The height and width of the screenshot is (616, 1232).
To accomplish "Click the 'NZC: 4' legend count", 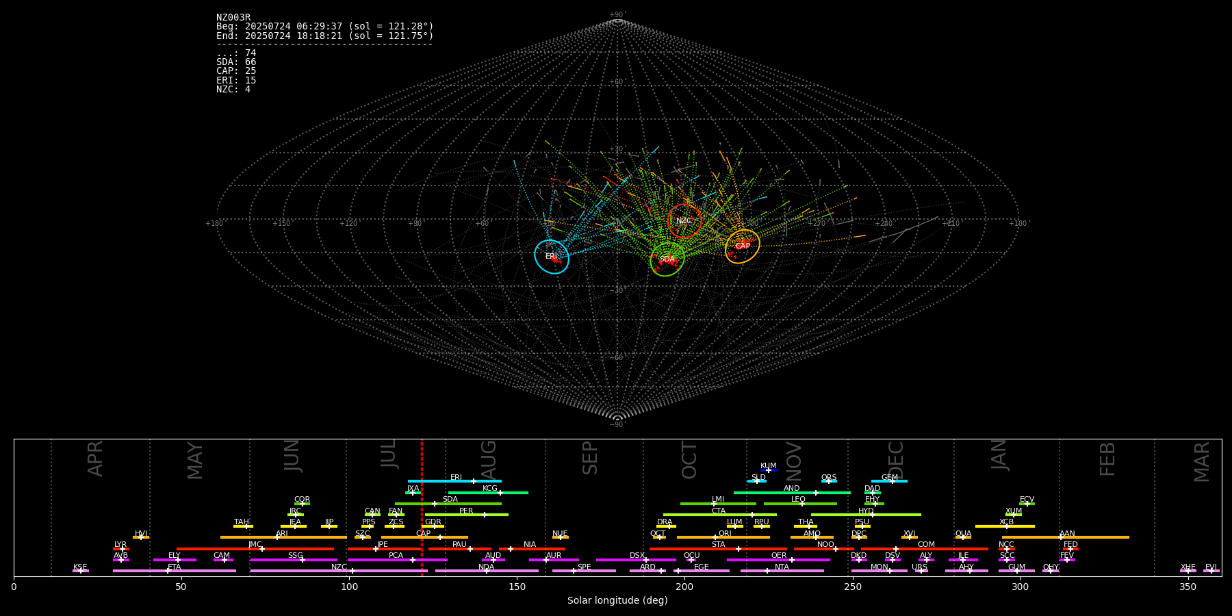I will tap(233, 90).
